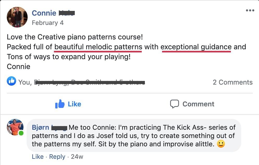Click the underlined phrase "exceptional guidance"
Viewport: 259px width, 165px height.
point(196,47)
